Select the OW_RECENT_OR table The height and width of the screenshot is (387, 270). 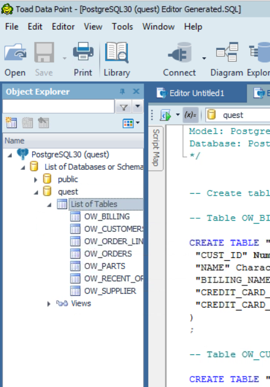(113, 278)
